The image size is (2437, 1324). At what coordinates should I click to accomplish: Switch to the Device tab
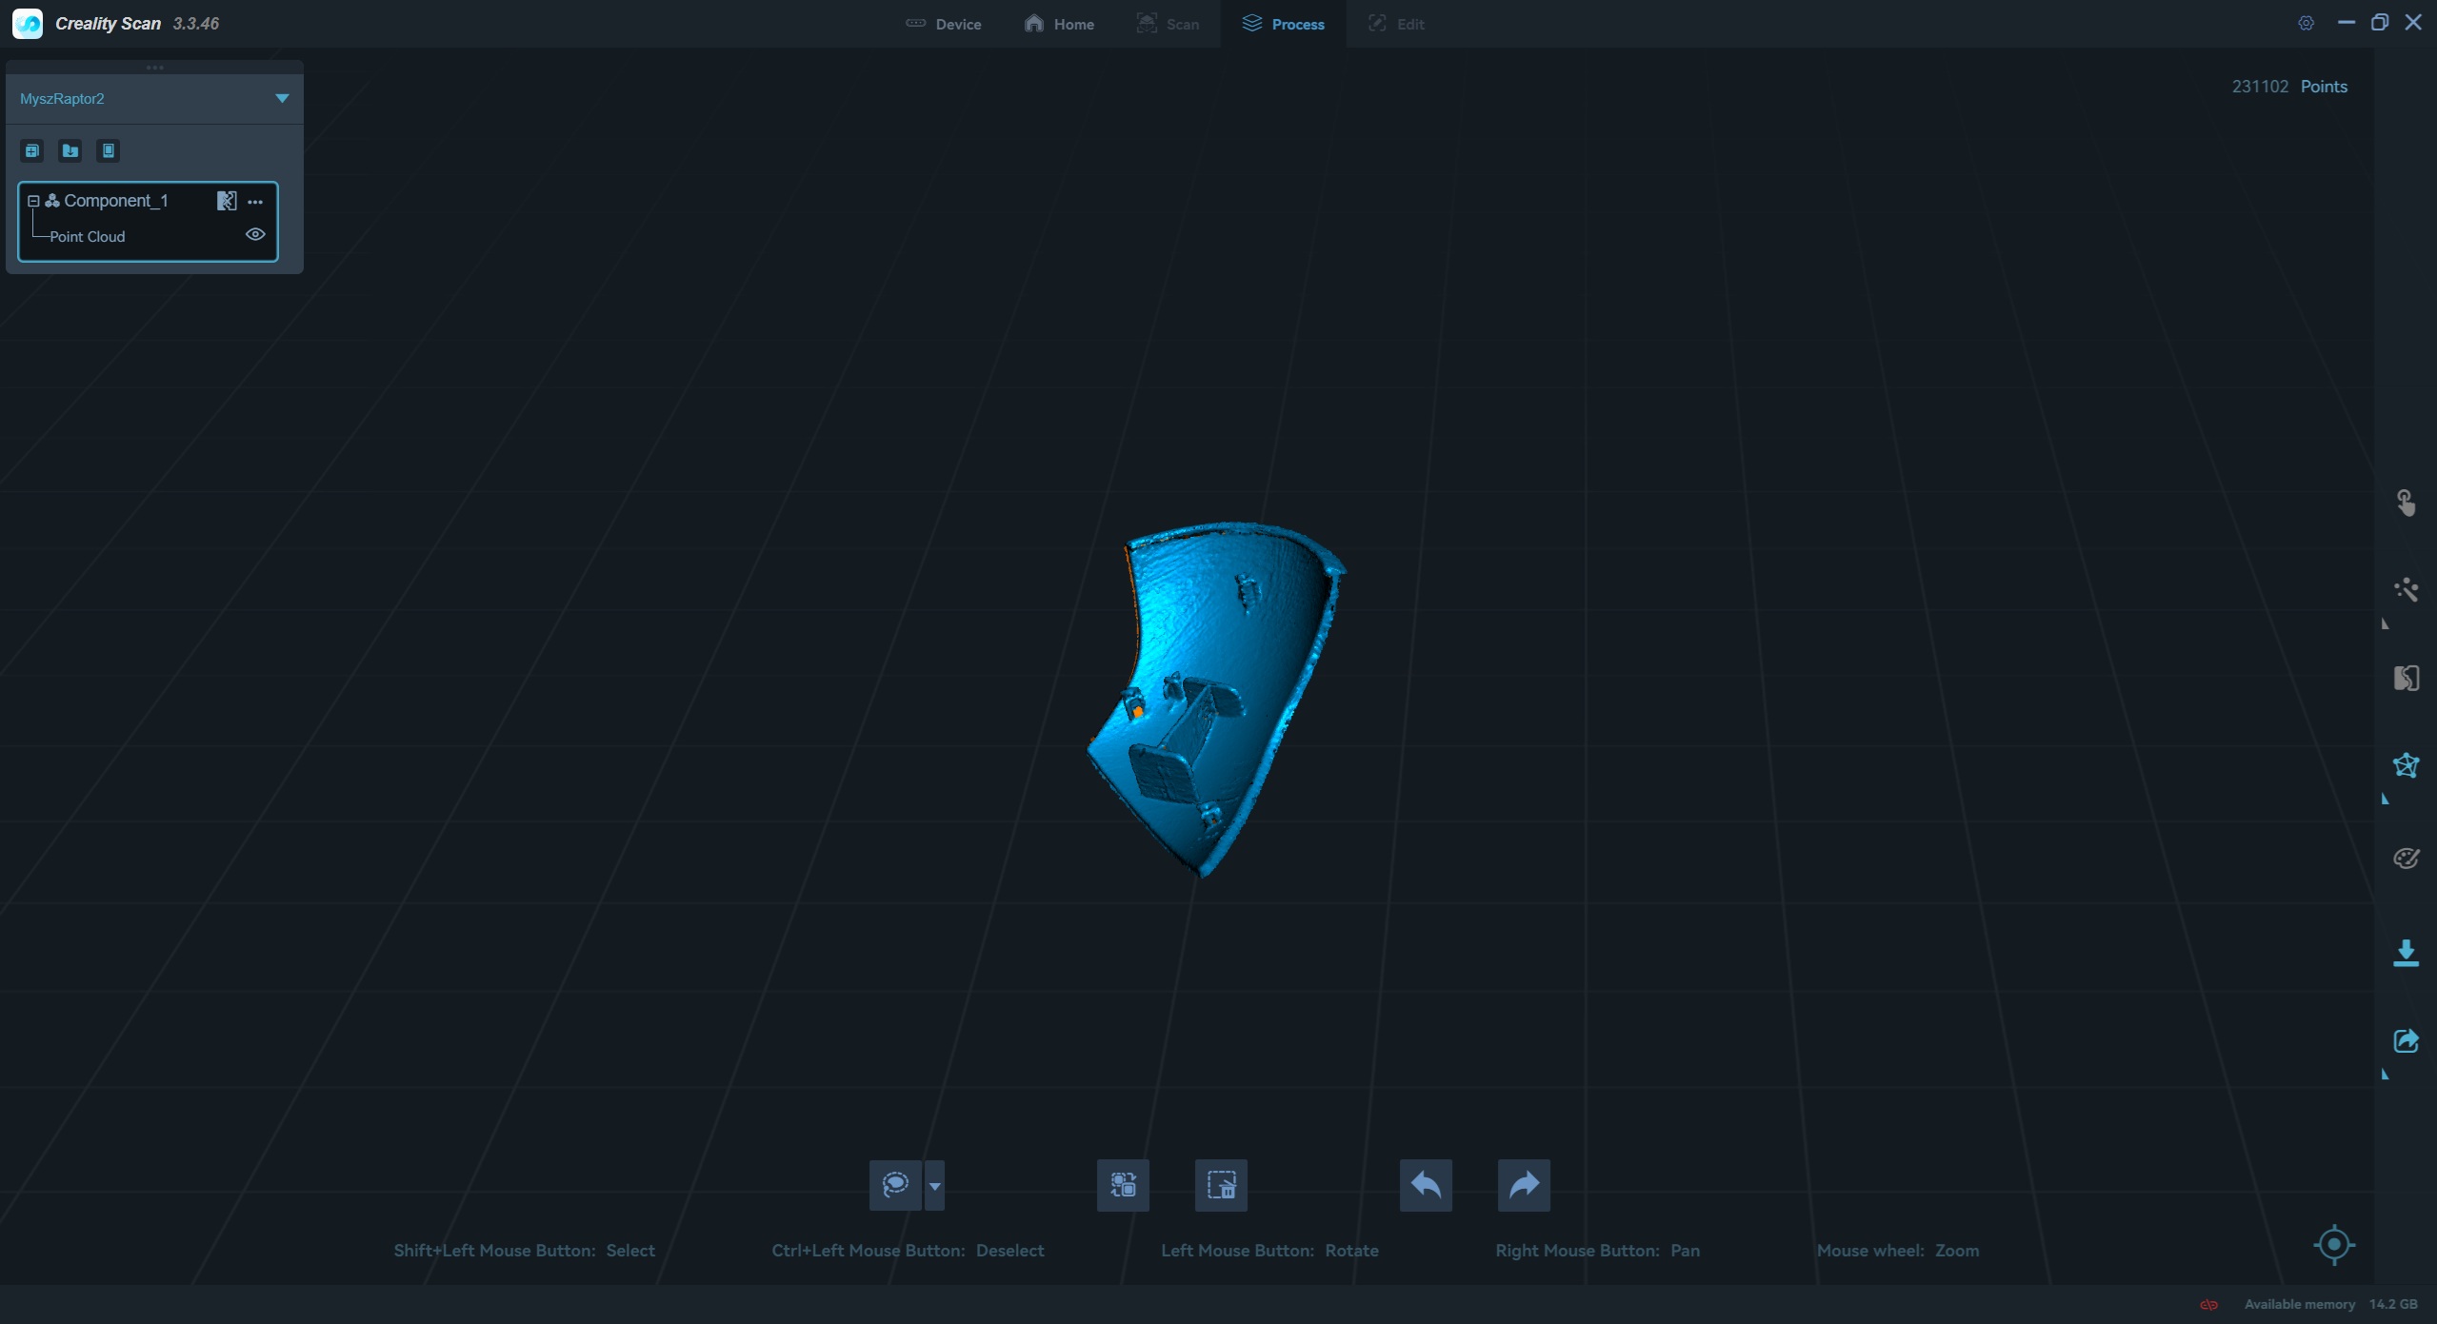coord(943,24)
